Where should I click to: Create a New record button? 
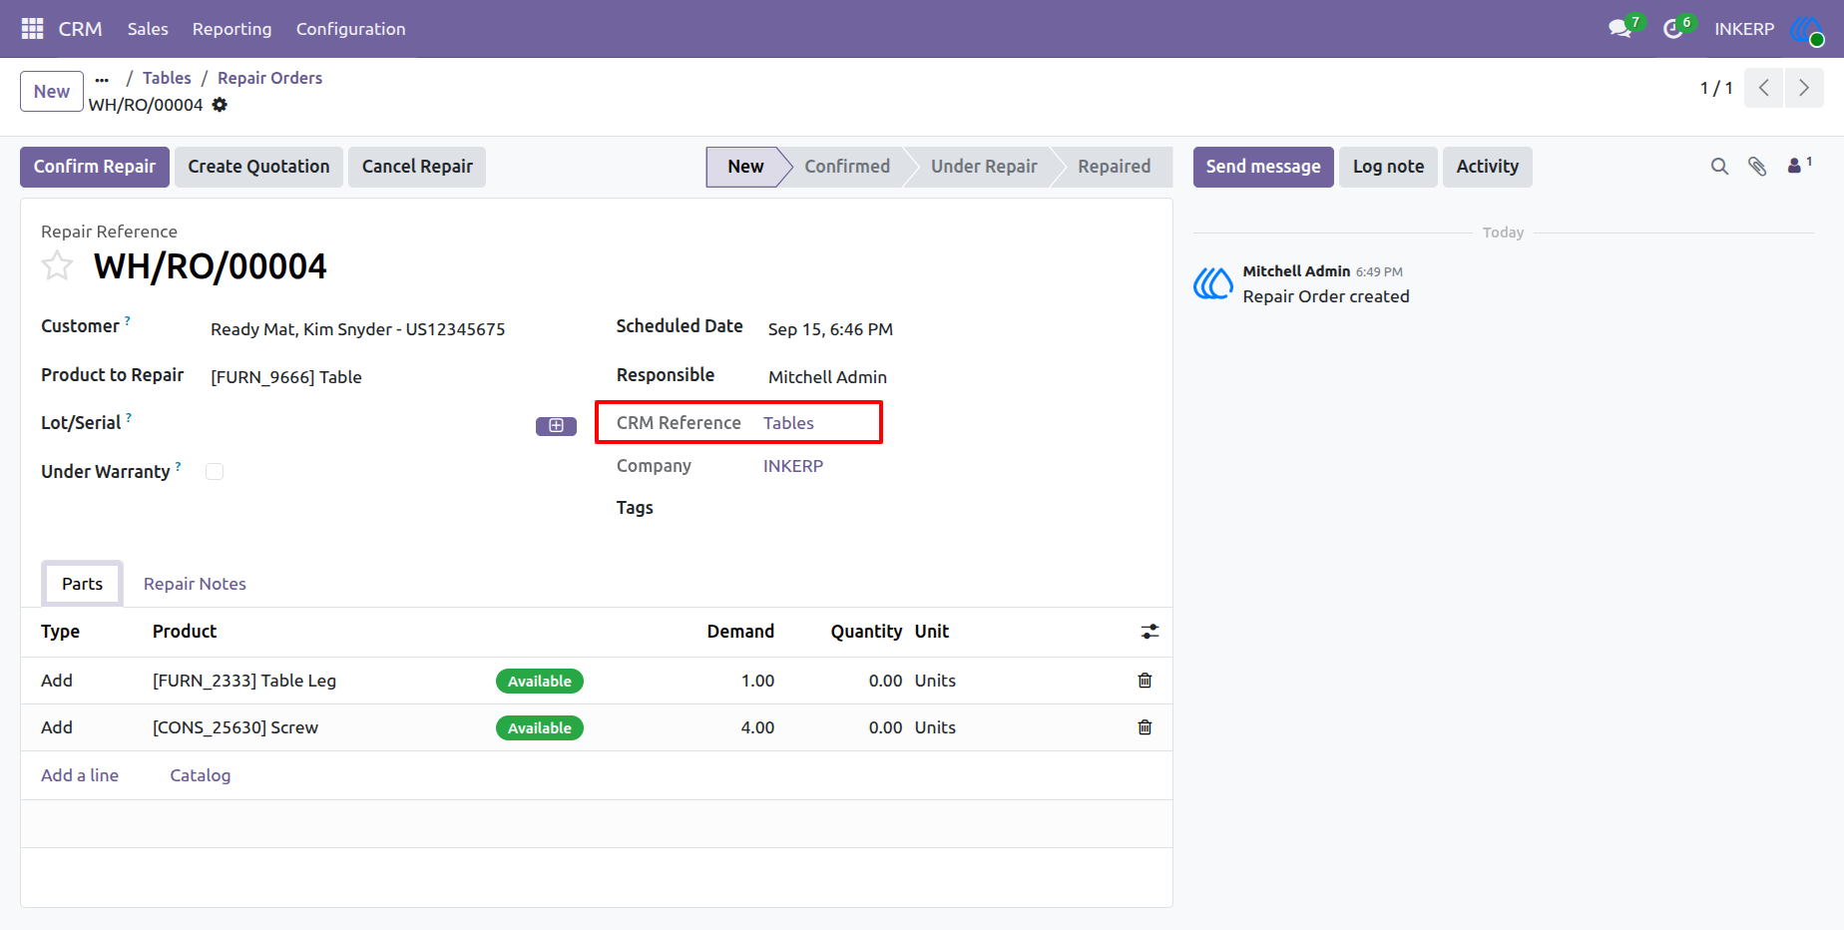[52, 92]
